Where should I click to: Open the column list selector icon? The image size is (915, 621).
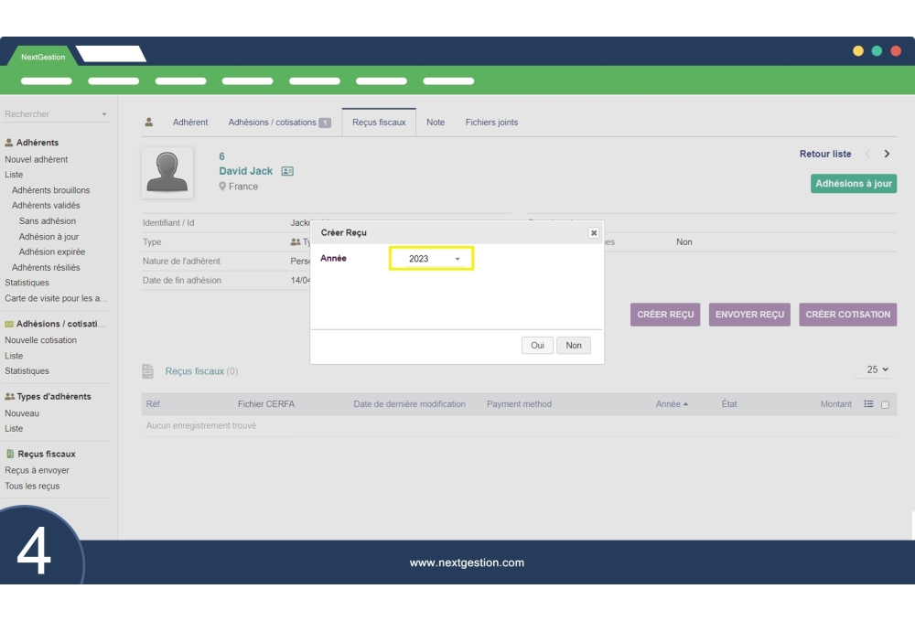(868, 404)
